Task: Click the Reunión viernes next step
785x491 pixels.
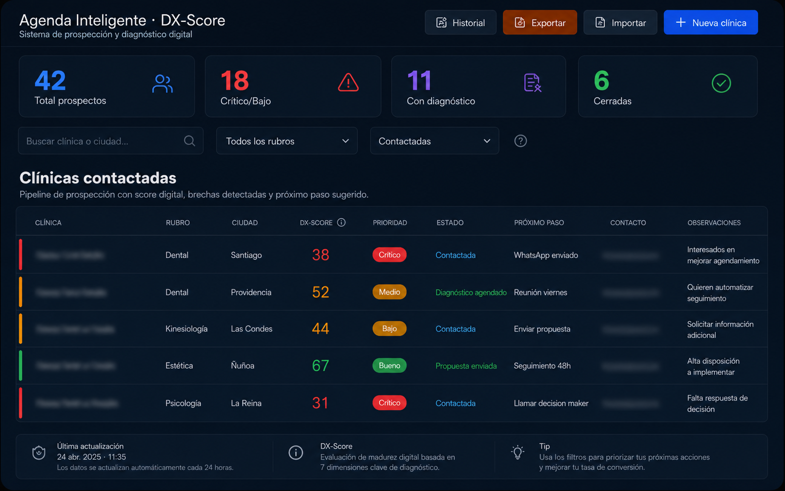Action: click(540, 293)
